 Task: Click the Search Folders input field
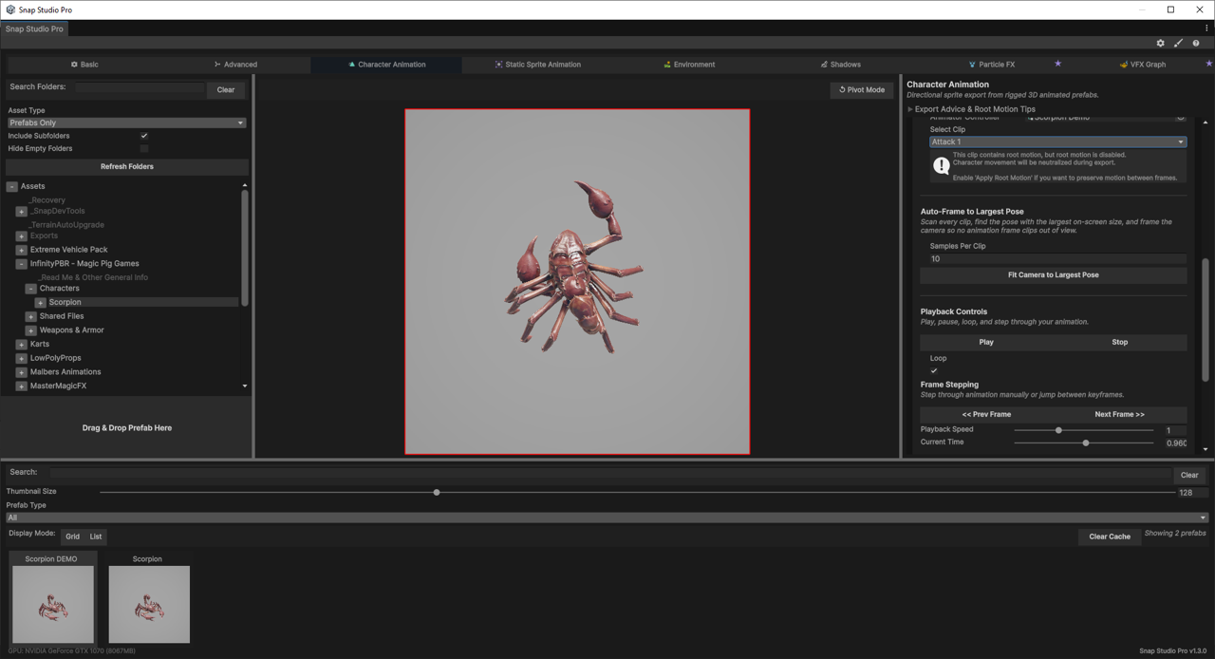pos(140,87)
